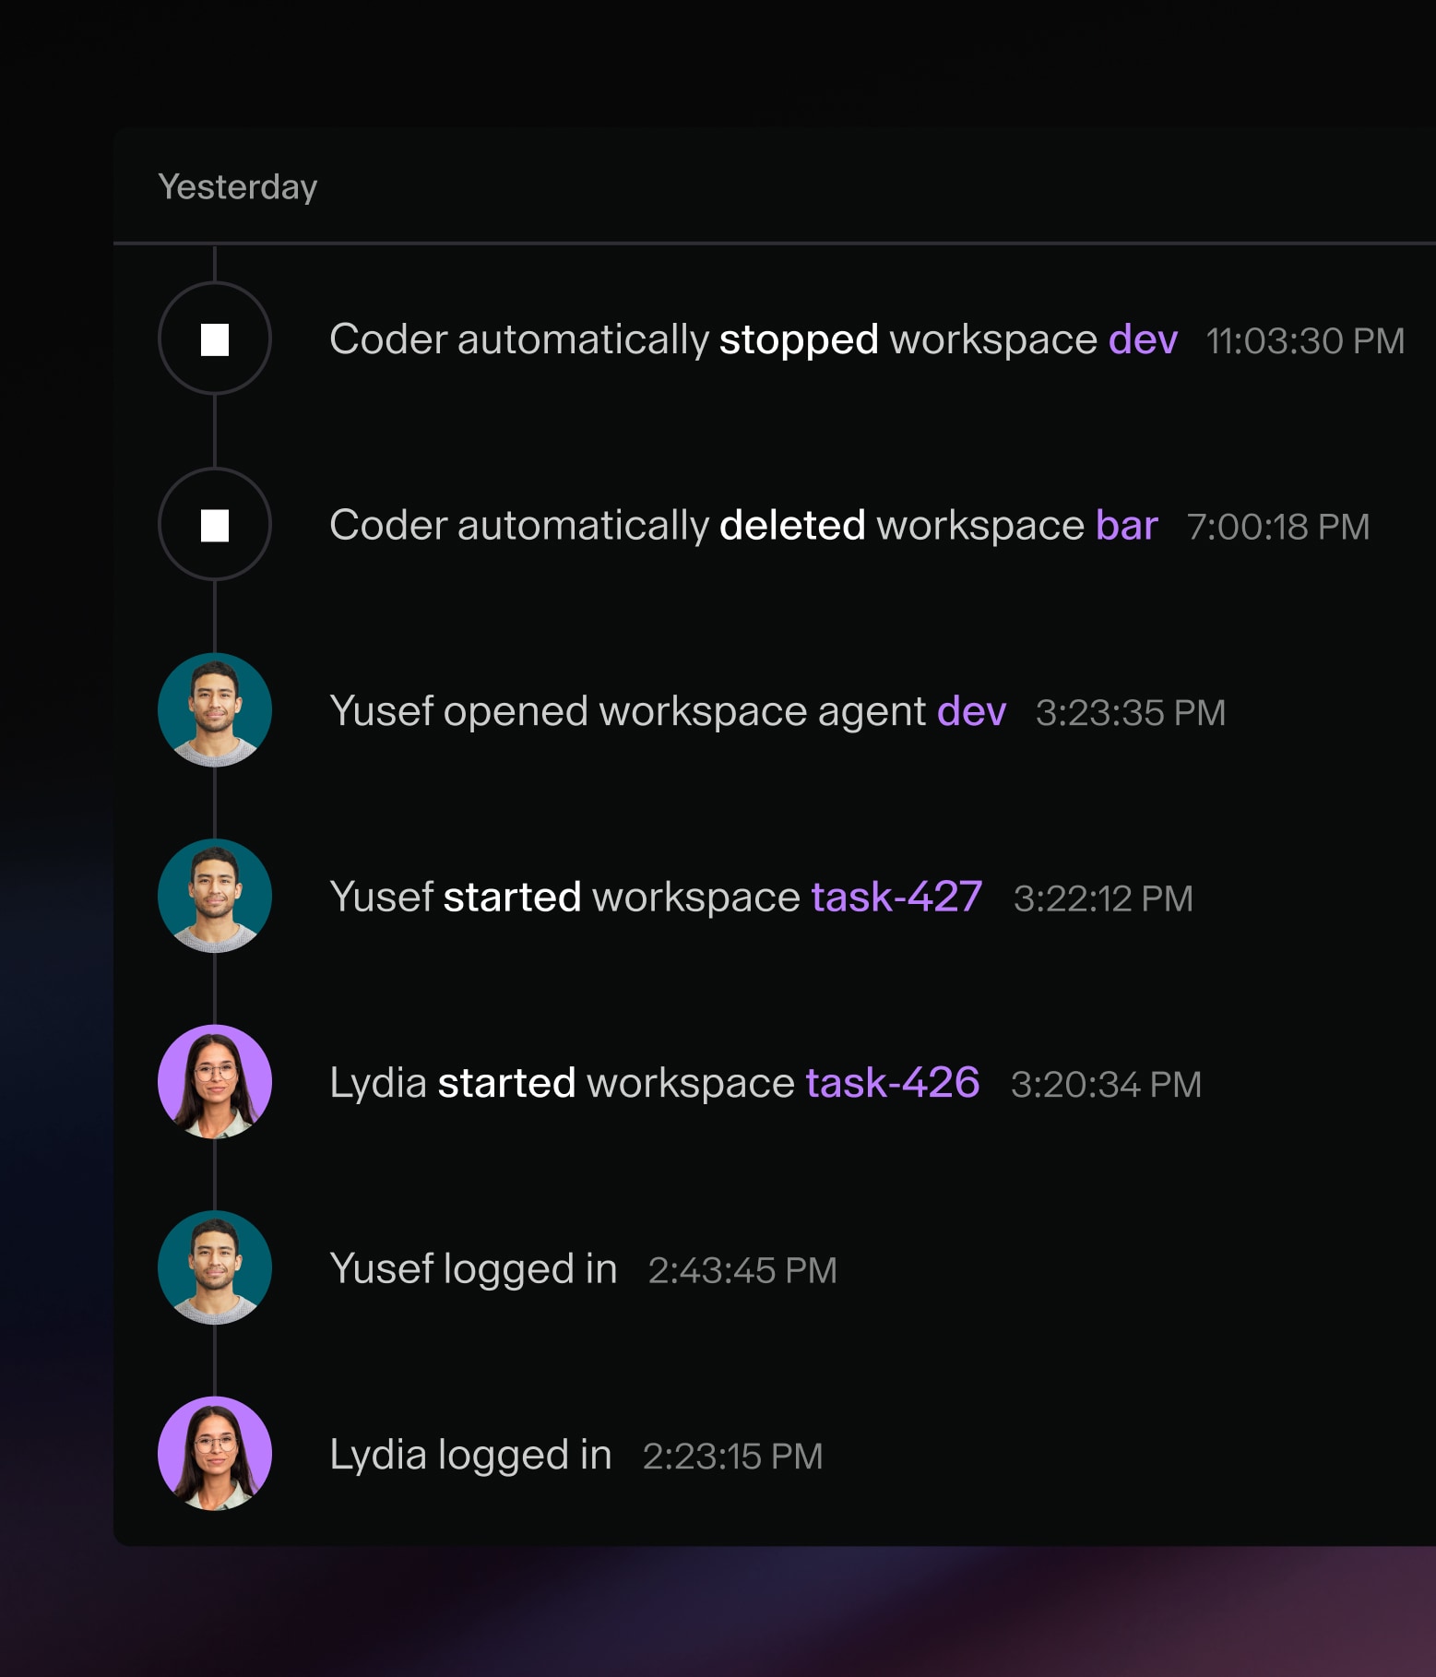Open Yusef's avatar on the workspace agent entry
The width and height of the screenshot is (1436, 1677).
[x=215, y=710]
